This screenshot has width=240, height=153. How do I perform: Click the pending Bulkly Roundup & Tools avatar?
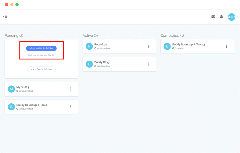(11, 107)
